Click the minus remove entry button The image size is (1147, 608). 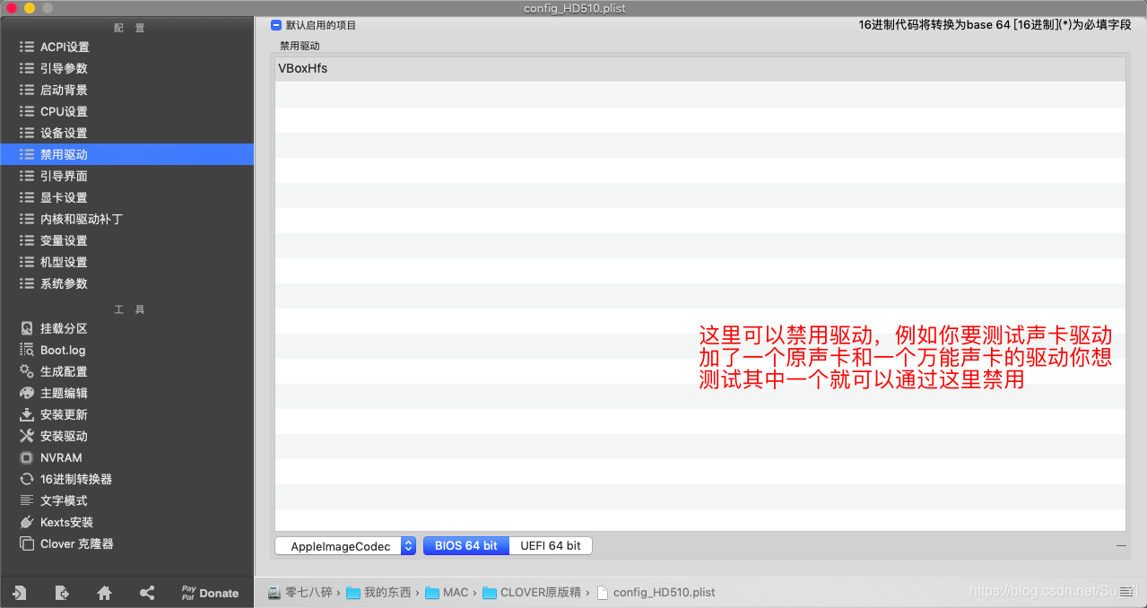1121,545
